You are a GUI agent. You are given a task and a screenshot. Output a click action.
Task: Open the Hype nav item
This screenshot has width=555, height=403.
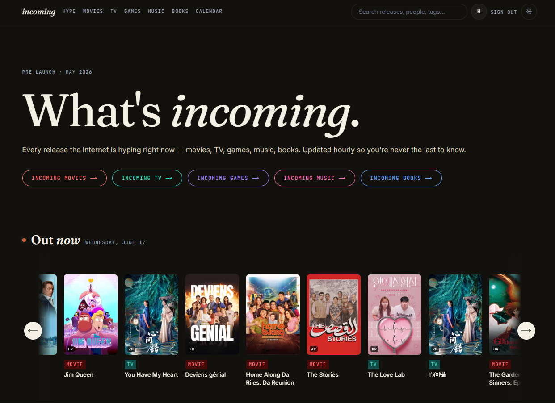pos(69,12)
